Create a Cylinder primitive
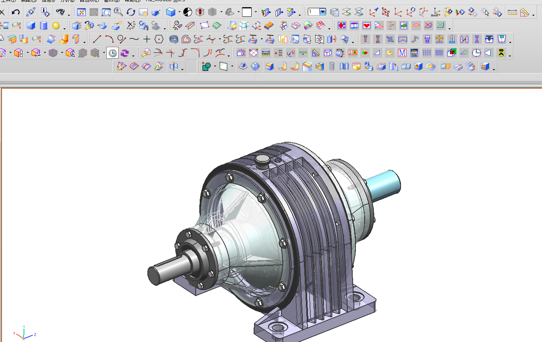The width and height of the screenshot is (542, 342). [x=44, y=26]
